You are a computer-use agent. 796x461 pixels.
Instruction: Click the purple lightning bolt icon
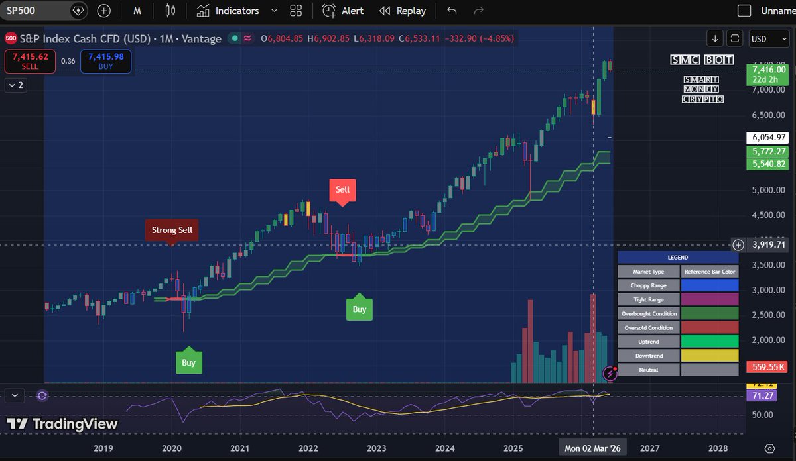[611, 374]
